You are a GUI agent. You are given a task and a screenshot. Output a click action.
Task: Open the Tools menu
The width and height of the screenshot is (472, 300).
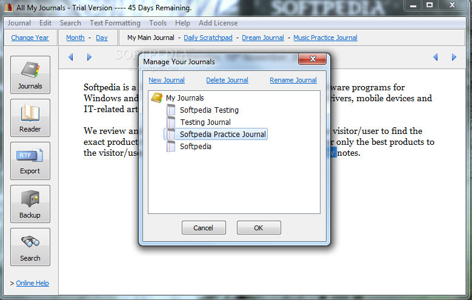pos(158,23)
